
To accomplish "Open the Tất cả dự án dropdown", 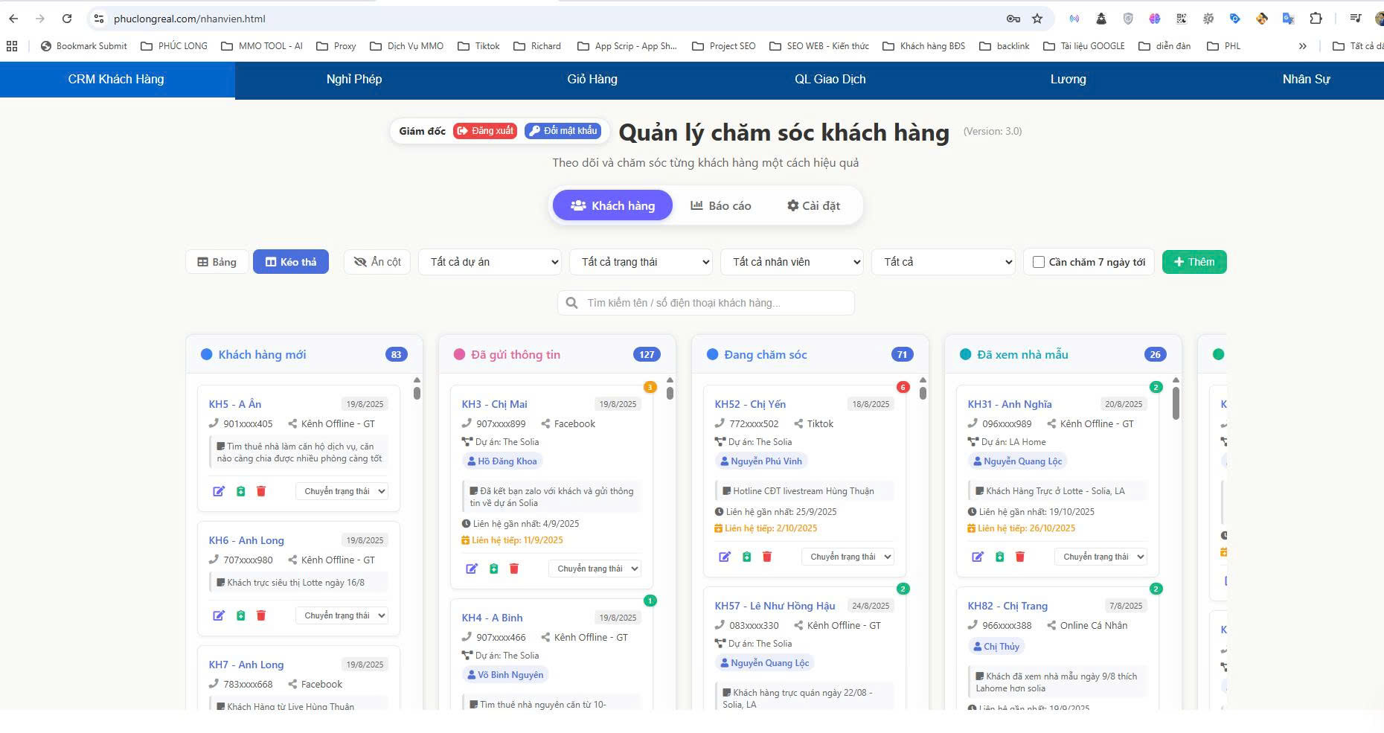I will 490,261.
